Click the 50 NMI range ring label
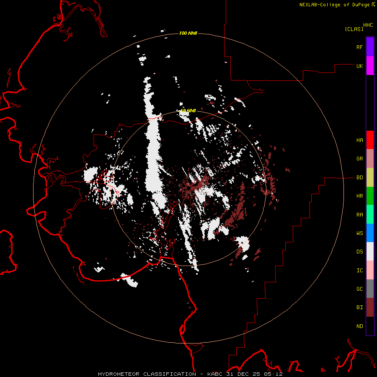The image size is (377, 377). [188, 111]
